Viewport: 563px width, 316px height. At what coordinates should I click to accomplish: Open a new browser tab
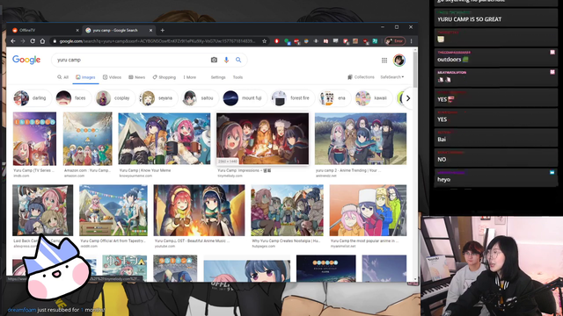(x=162, y=31)
